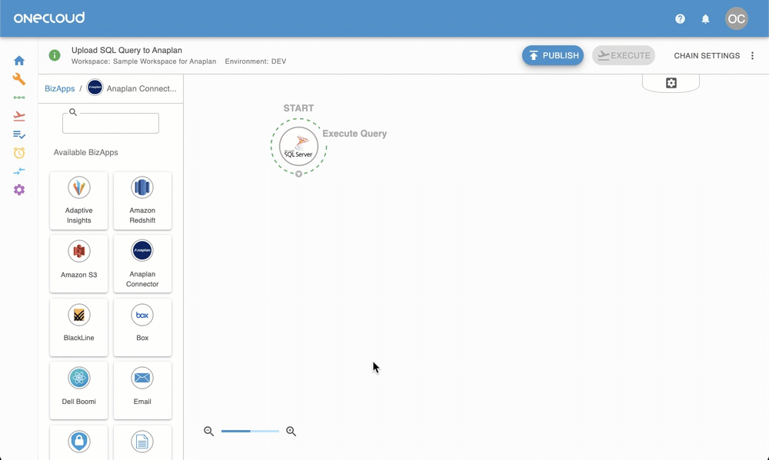Expand the arrow below SQL Server node
This screenshot has height=460, width=769.
pos(298,174)
